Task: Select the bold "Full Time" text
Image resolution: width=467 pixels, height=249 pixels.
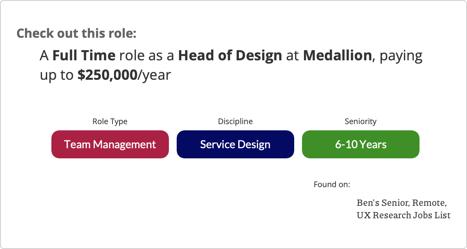Action: (x=84, y=56)
